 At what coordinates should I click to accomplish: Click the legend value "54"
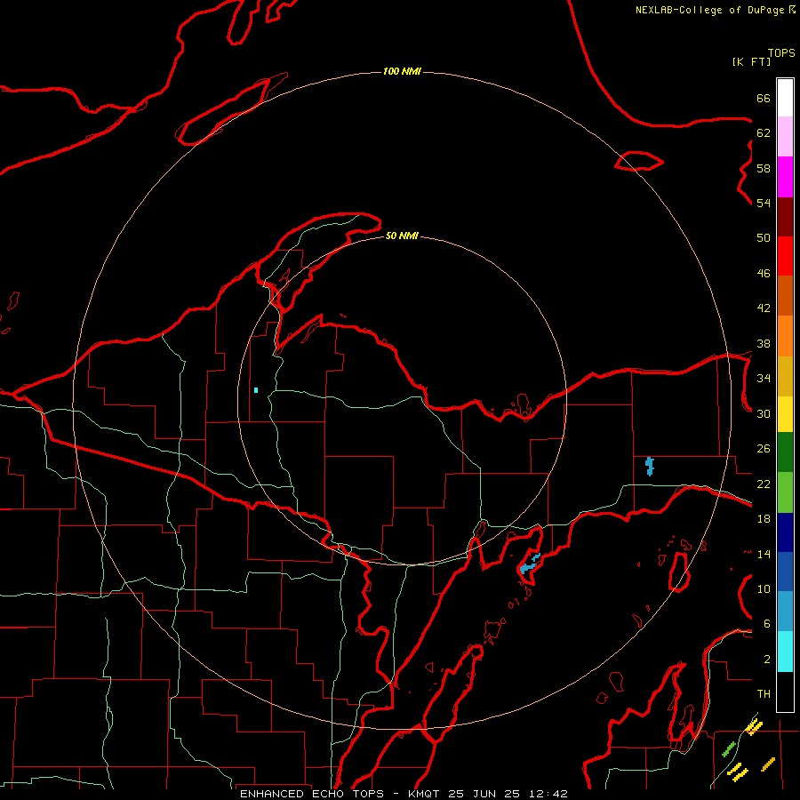[x=764, y=203]
